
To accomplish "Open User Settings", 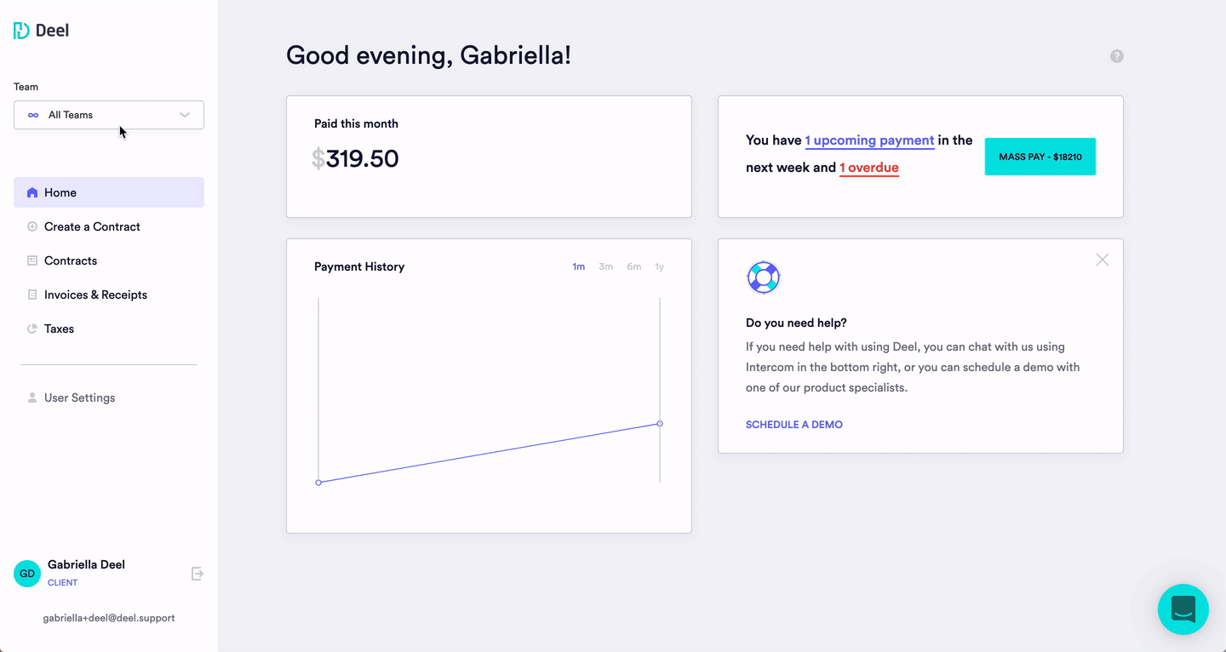I will click(79, 397).
